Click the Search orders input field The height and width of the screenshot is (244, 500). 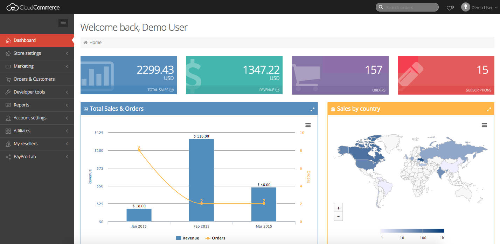coord(410,7)
